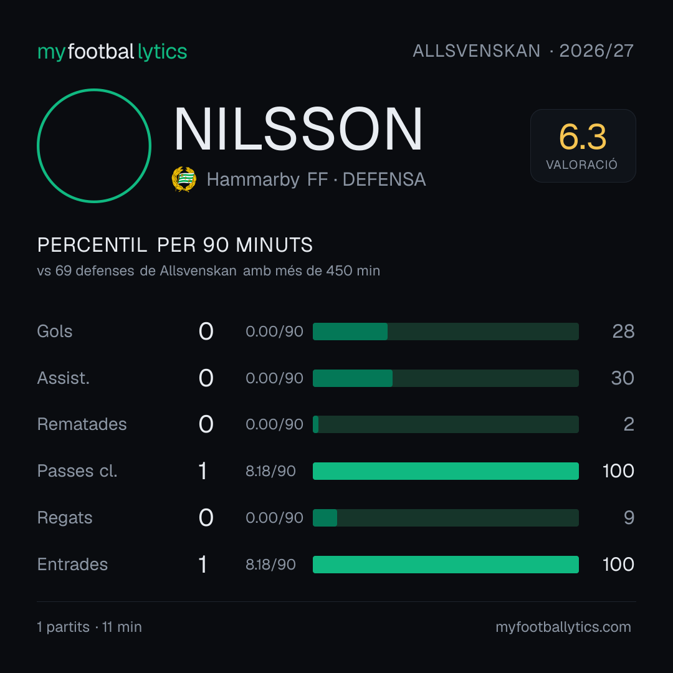Click the Gols stat label
The height and width of the screenshot is (673, 673).
click(x=54, y=332)
